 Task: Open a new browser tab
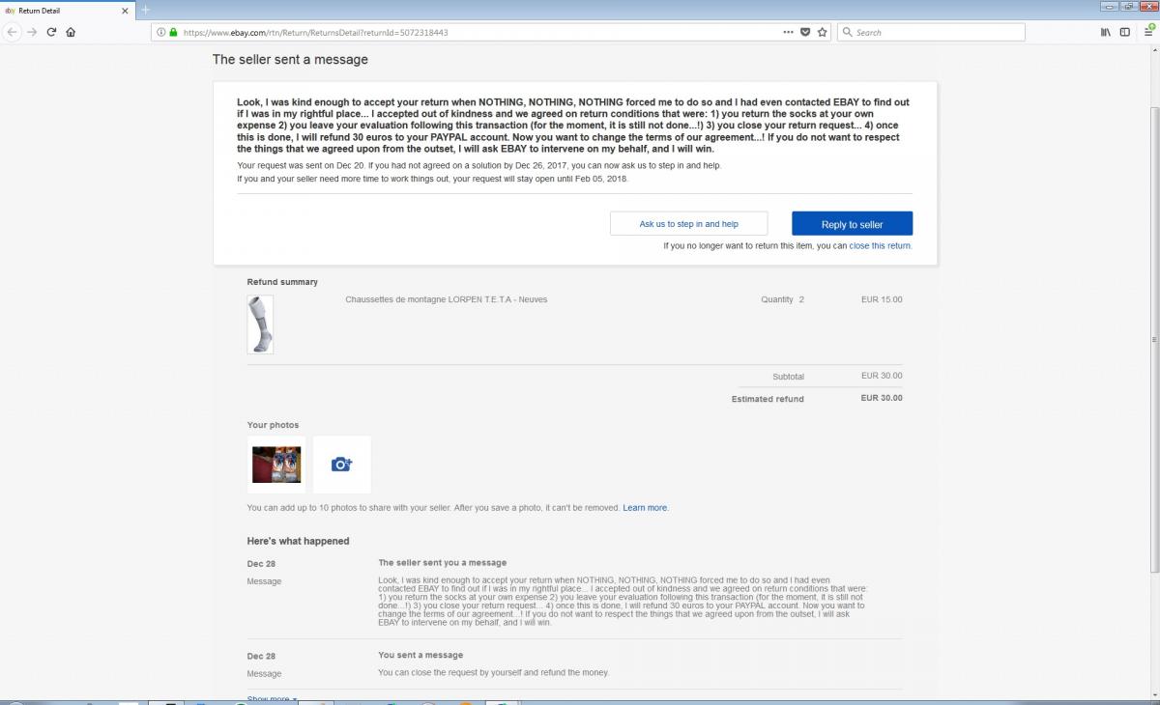coord(146,10)
